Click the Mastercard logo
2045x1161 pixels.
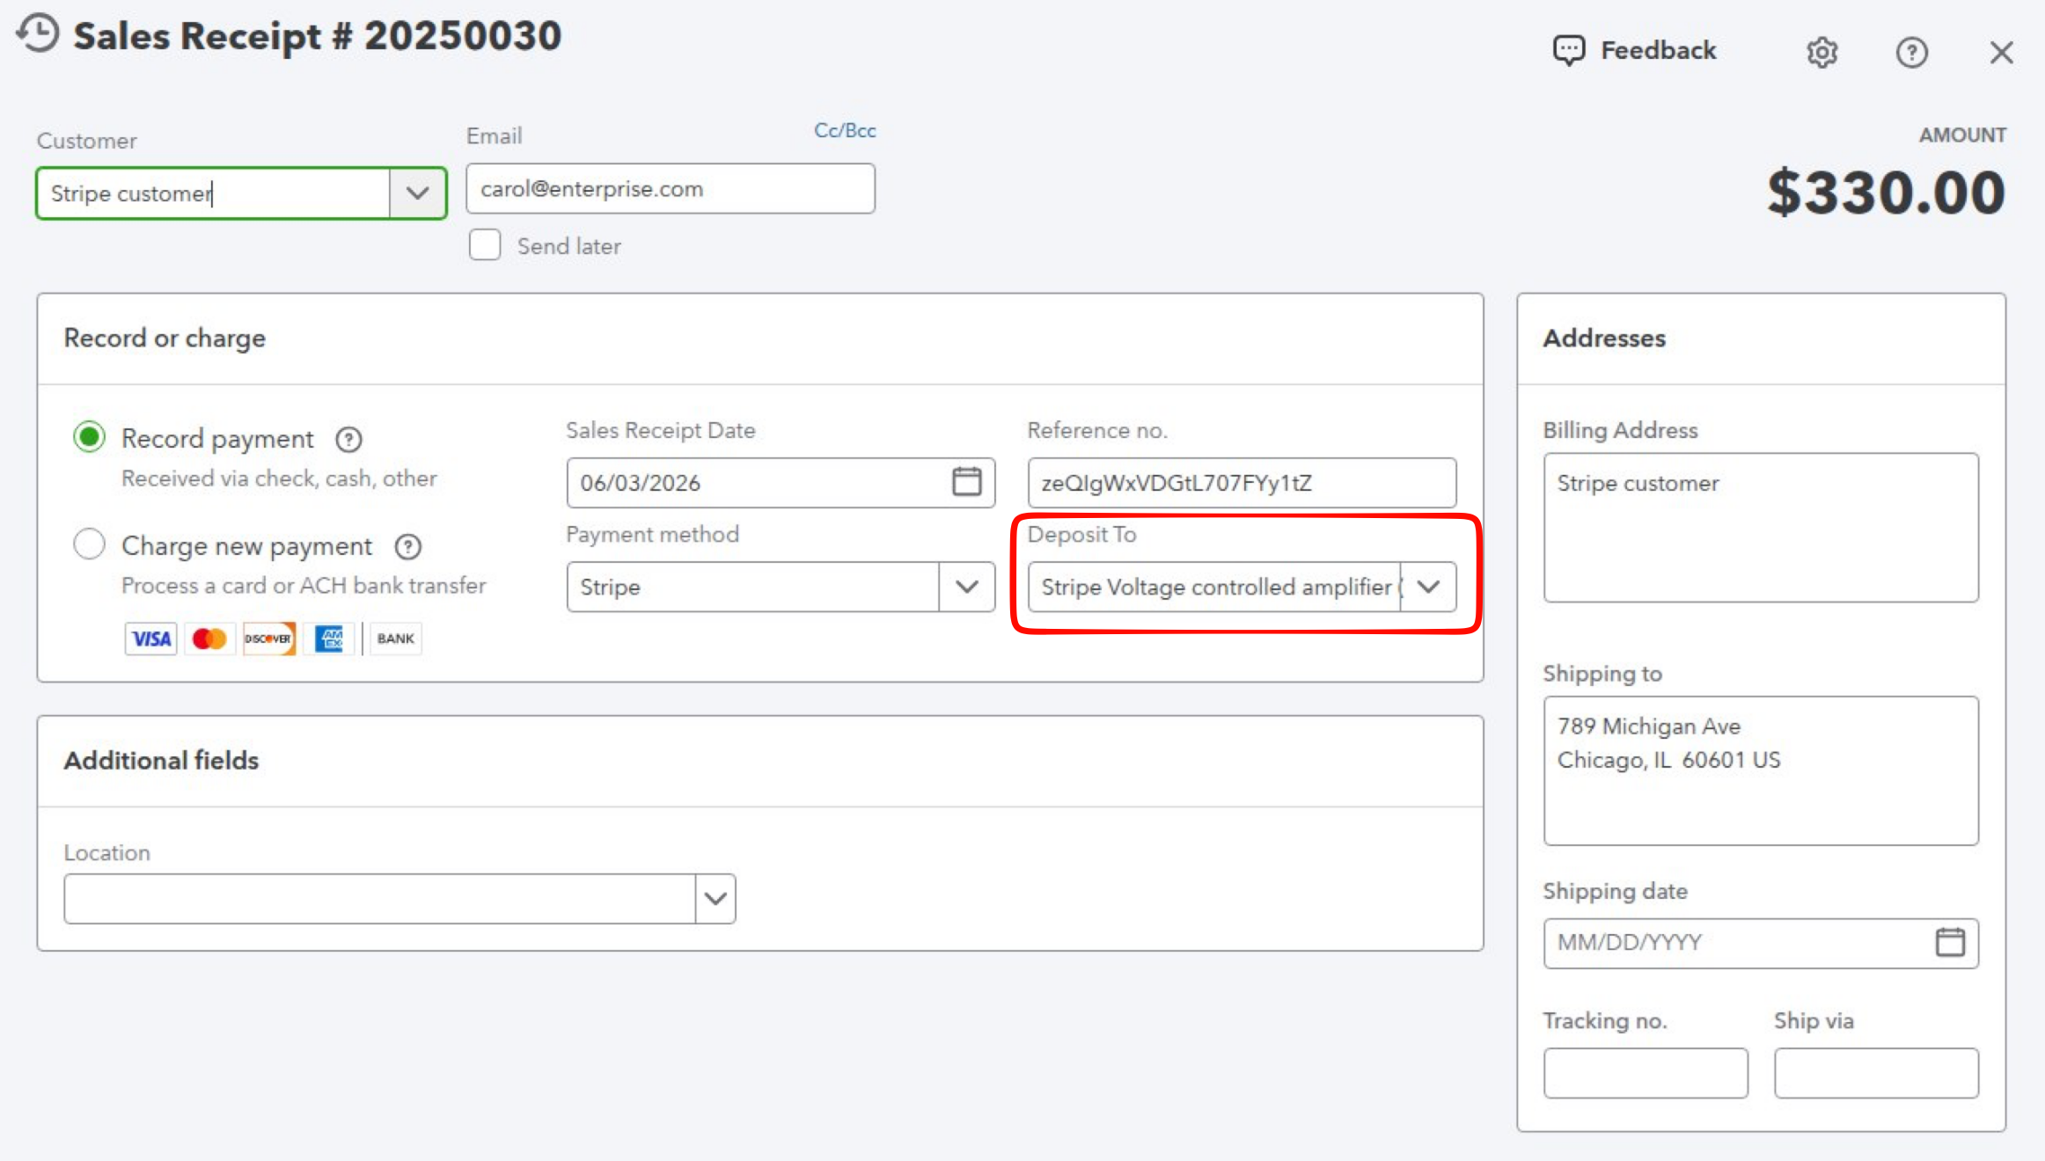point(209,639)
